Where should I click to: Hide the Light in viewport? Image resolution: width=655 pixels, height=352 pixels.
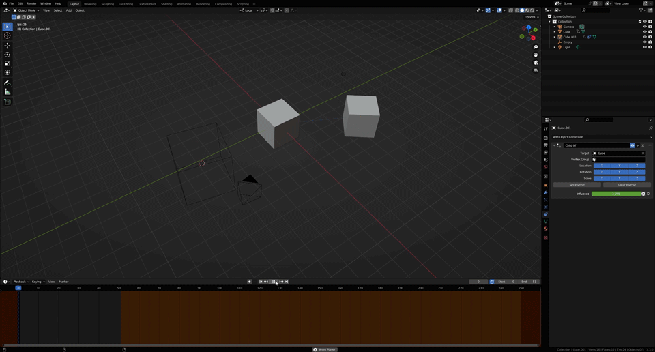pyautogui.click(x=645, y=47)
